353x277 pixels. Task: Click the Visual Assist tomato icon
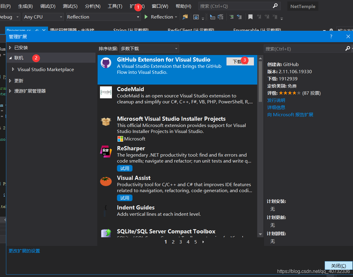pos(106,181)
